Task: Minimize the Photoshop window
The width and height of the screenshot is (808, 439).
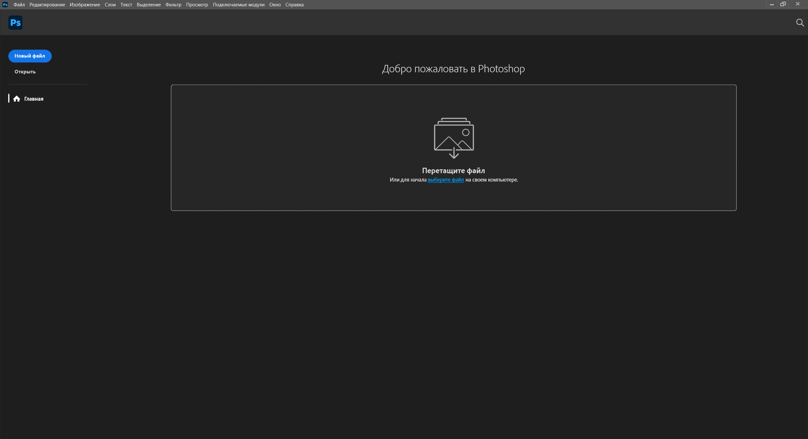Action: pyautogui.click(x=772, y=4)
